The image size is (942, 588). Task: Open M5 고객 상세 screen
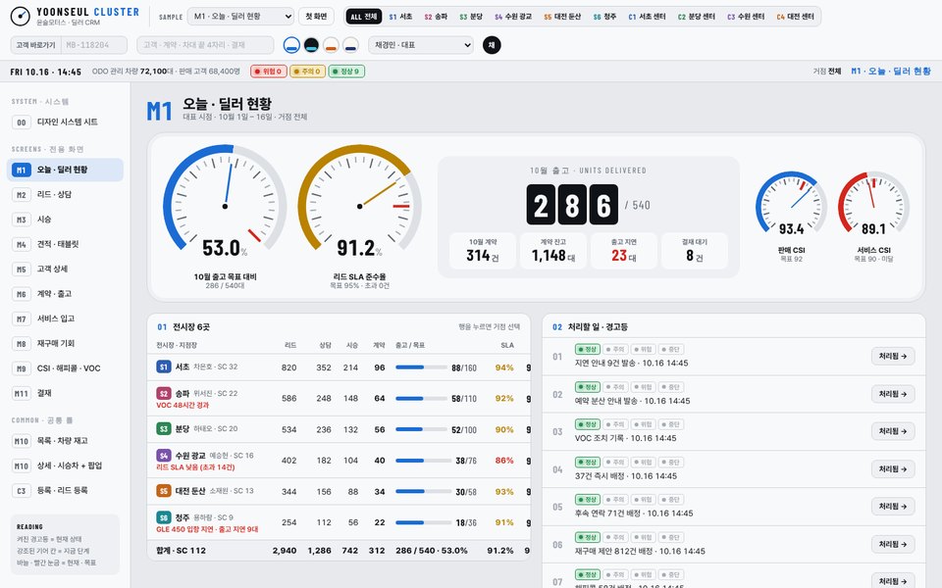pyautogui.click(x=65, y=269)
